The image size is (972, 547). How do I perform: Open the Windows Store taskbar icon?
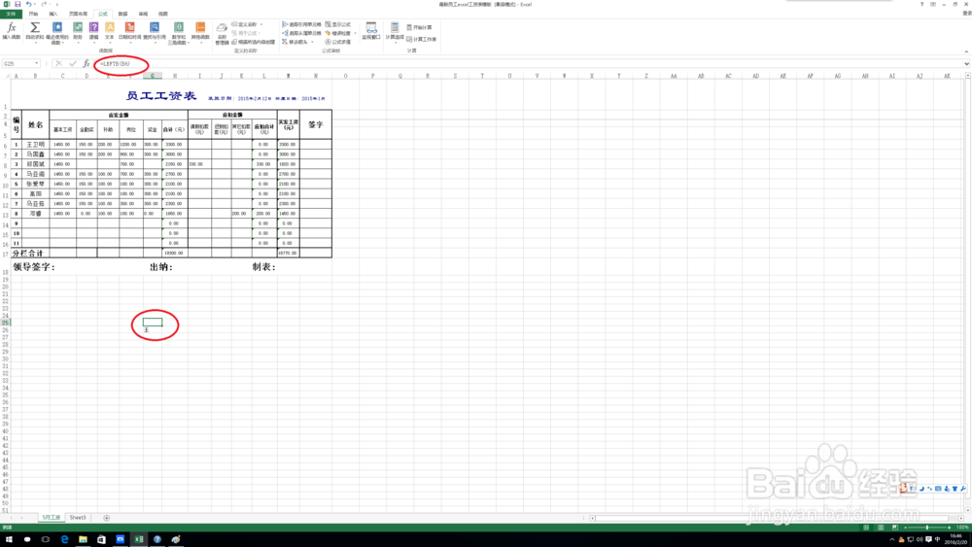[101, 539]
